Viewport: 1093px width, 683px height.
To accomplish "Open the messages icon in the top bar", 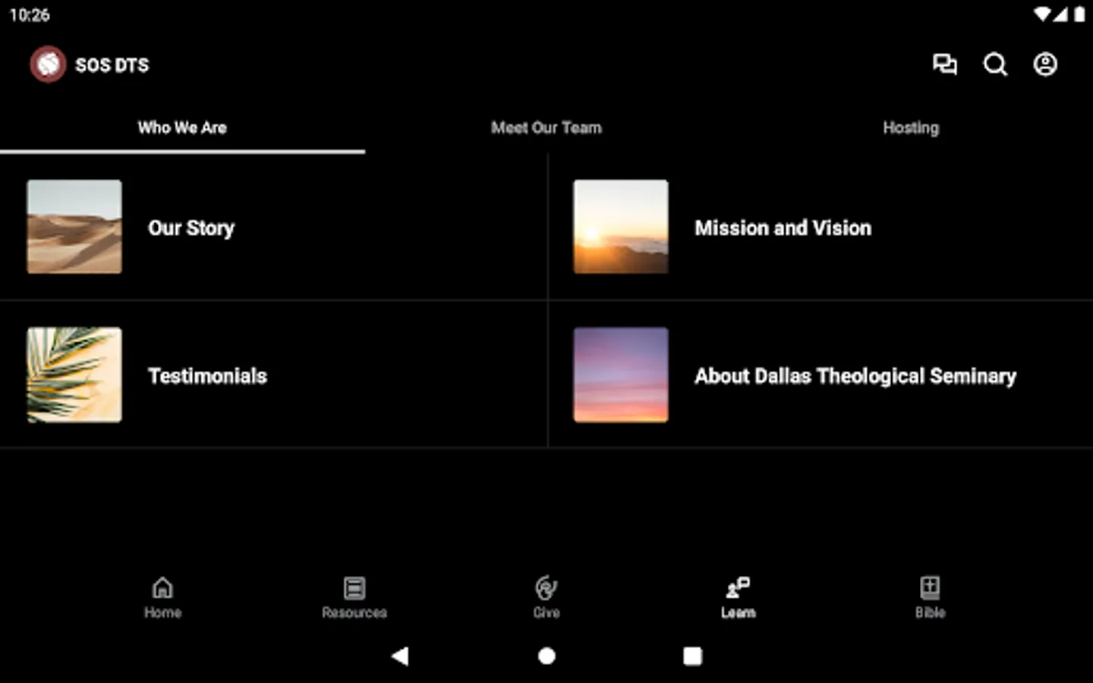I will click(945, 65).
